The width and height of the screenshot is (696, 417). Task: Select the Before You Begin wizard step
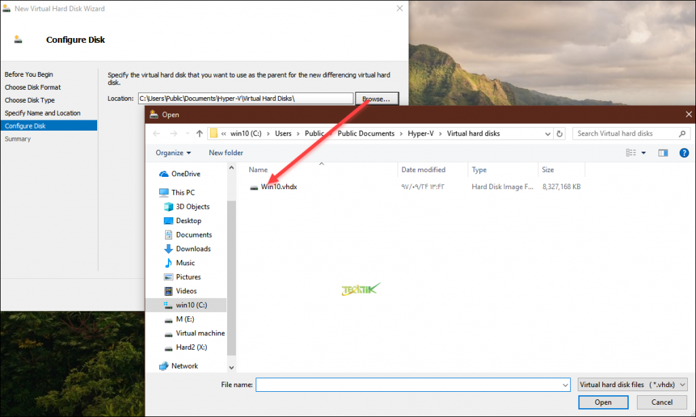click(x=29, y=74)
